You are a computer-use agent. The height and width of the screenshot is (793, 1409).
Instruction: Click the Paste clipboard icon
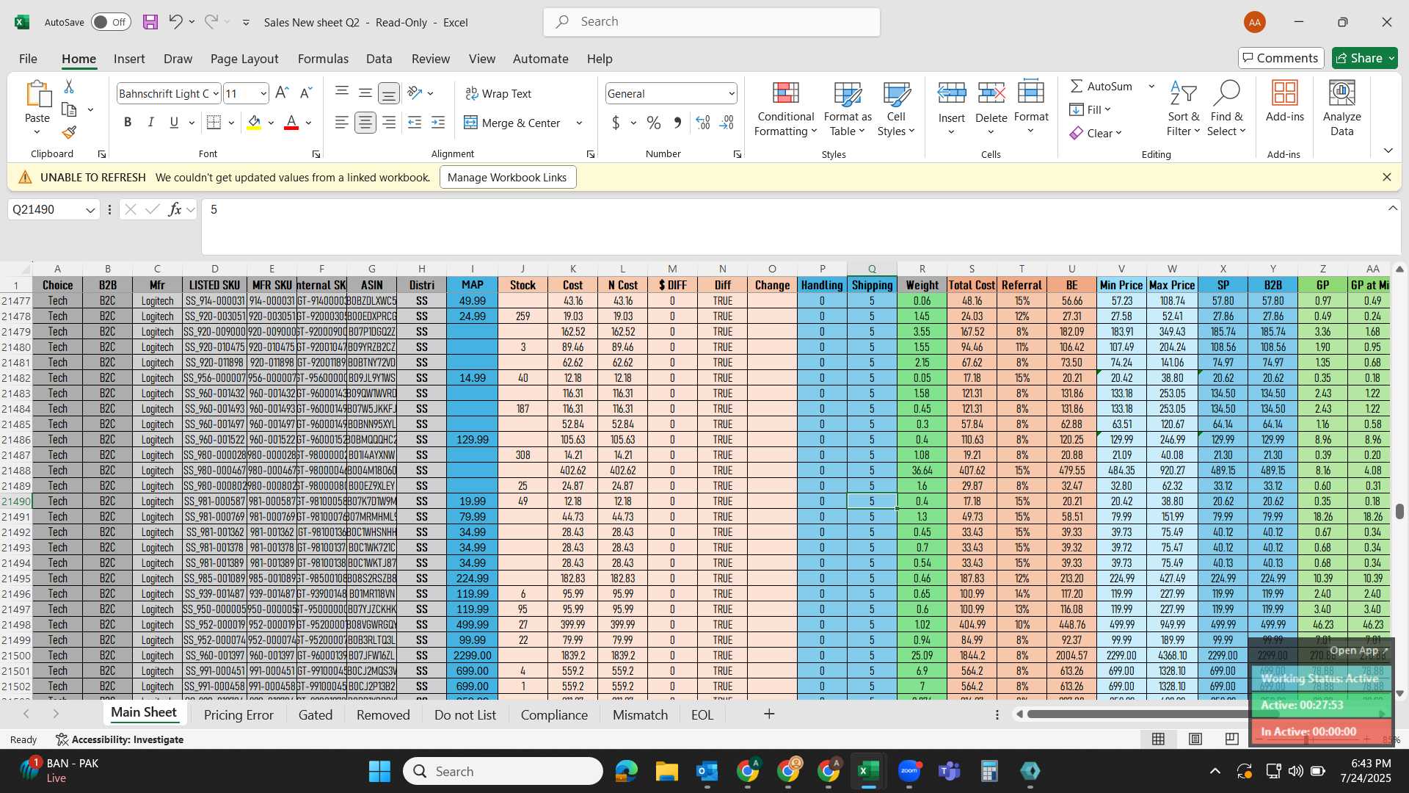pos(37,95)
